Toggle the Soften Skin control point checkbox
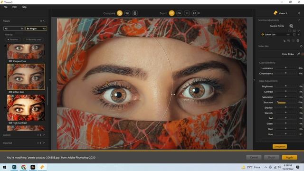 point(299,35)
